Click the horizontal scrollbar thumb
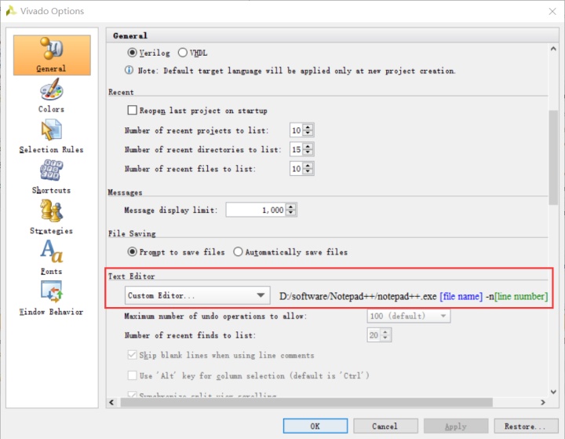 (306, 402)
